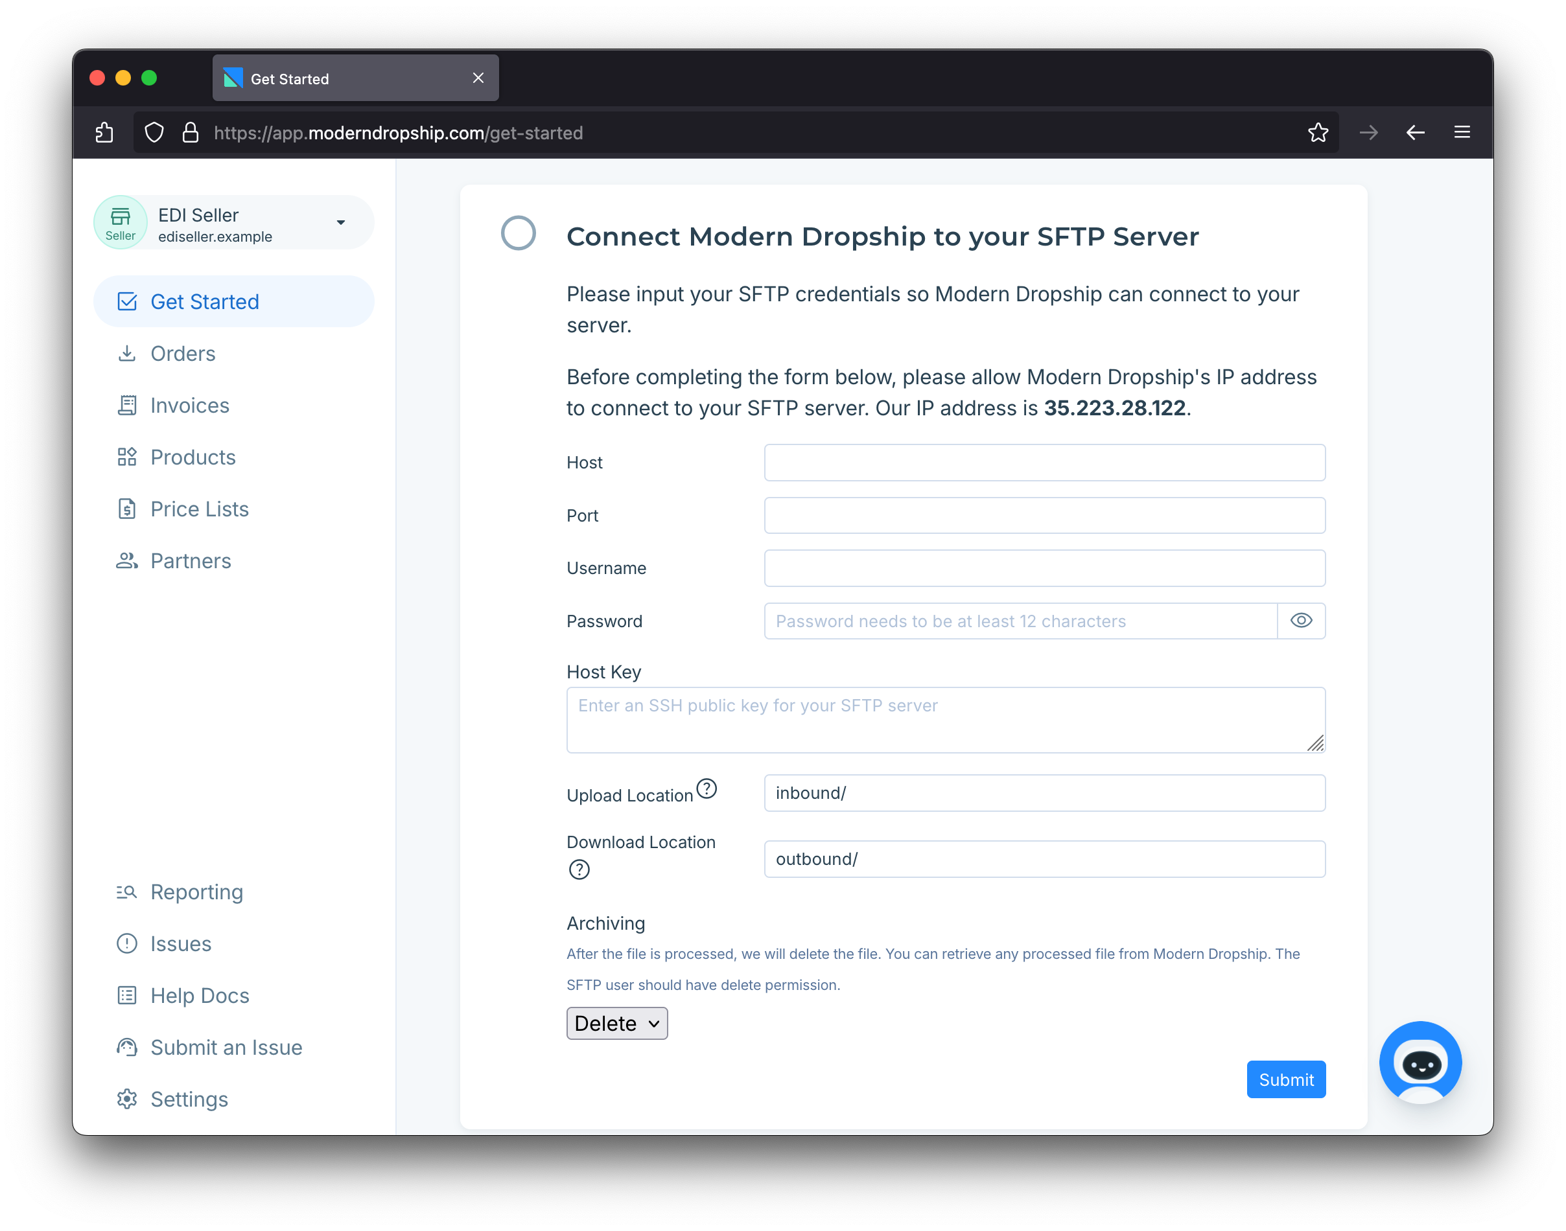The image size is (1566, 1231).
Task: Click into the Host Key text area
Action: [946, 720]
